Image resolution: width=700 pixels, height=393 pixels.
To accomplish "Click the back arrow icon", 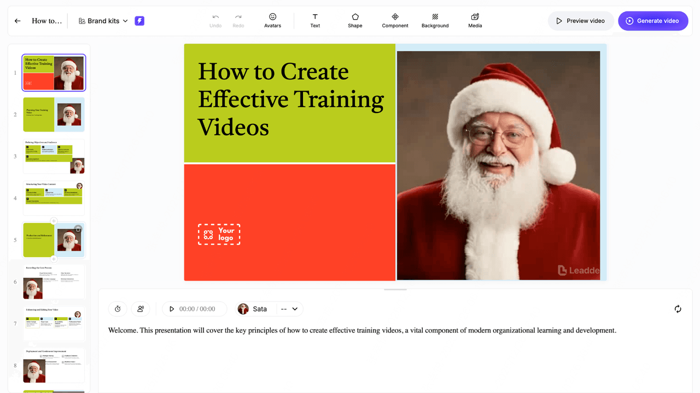I will pos(17,21).
